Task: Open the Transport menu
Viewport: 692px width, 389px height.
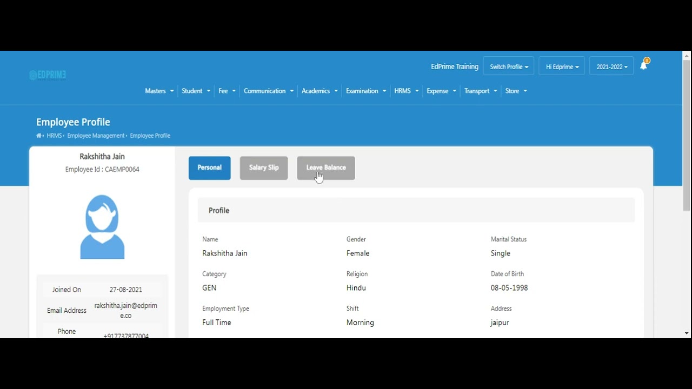Action: [481, 91]
